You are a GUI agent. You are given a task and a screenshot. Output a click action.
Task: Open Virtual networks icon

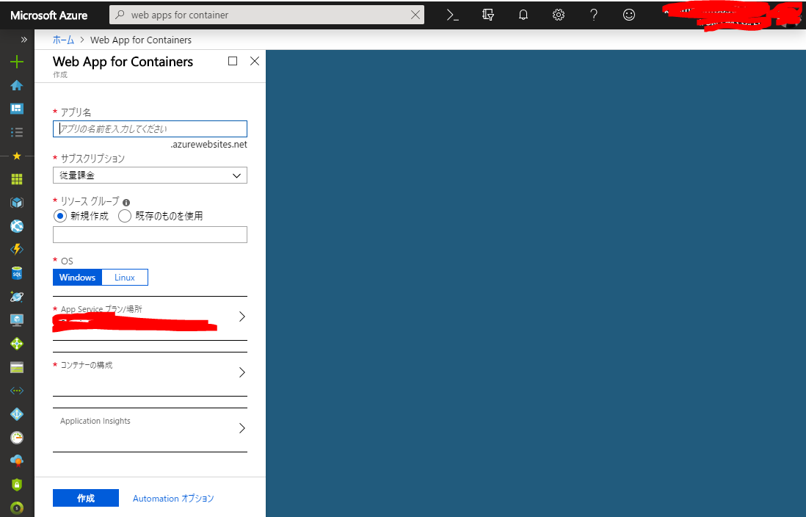(17, 391)
